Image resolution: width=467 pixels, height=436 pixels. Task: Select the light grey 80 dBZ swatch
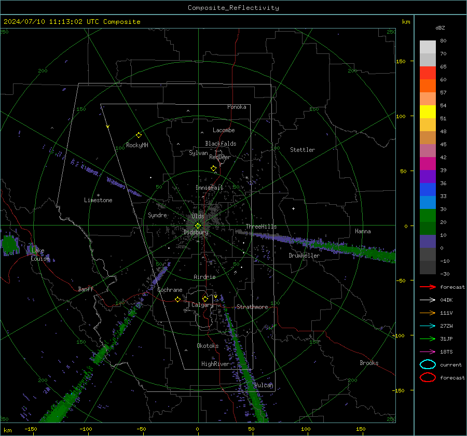tap(428, 47)
